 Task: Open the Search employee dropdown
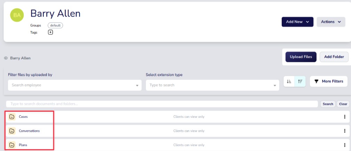pyautogui.click(x=75, y=85)
